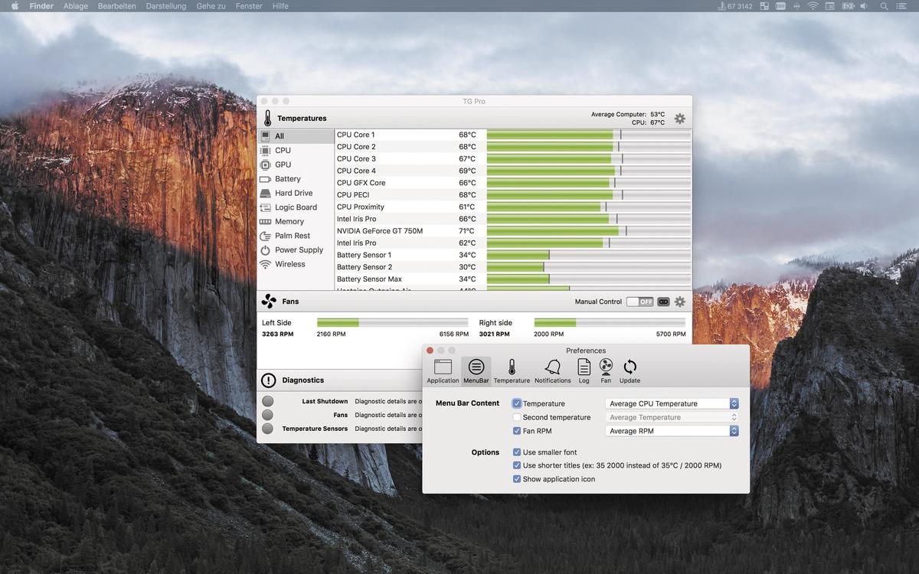
Task: Open the Notifications preferences pane
Action: 553,371
